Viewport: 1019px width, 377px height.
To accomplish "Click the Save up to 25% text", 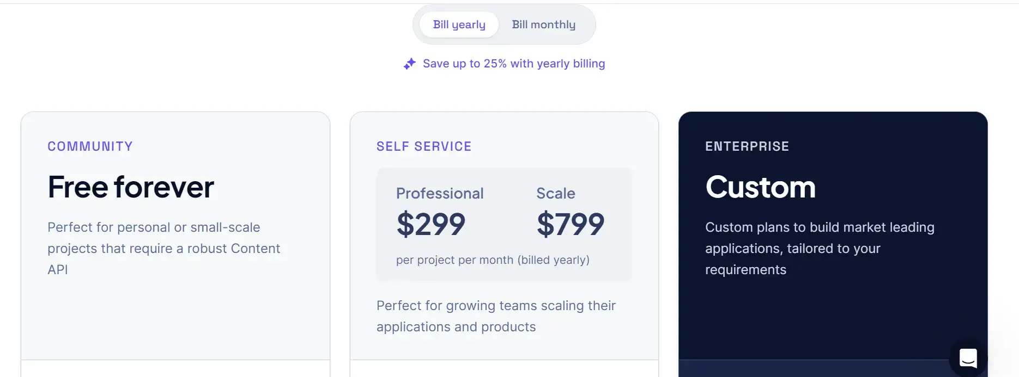I will (x=514, y=64).
